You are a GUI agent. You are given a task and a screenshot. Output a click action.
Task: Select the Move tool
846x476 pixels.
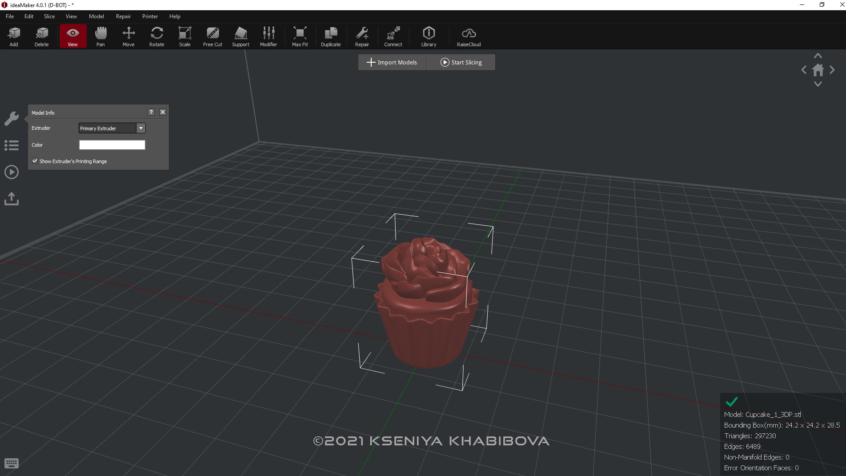(128, 36)
